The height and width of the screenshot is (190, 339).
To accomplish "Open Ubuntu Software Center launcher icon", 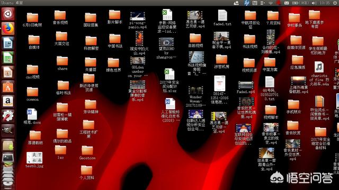I will (x=8, y=87).
